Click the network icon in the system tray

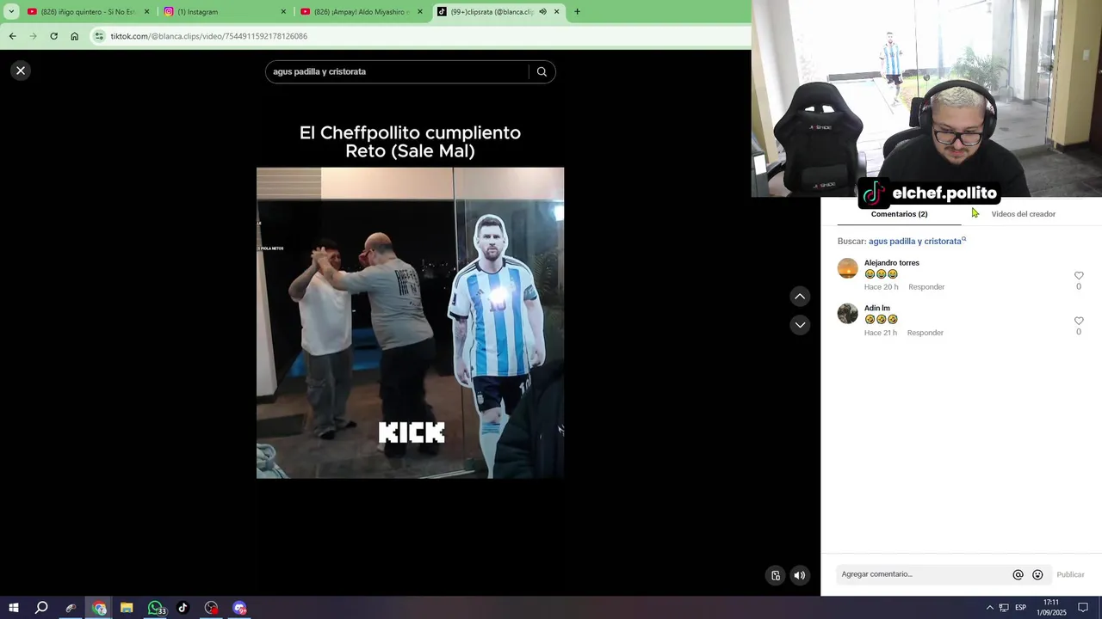point(1004,608)
